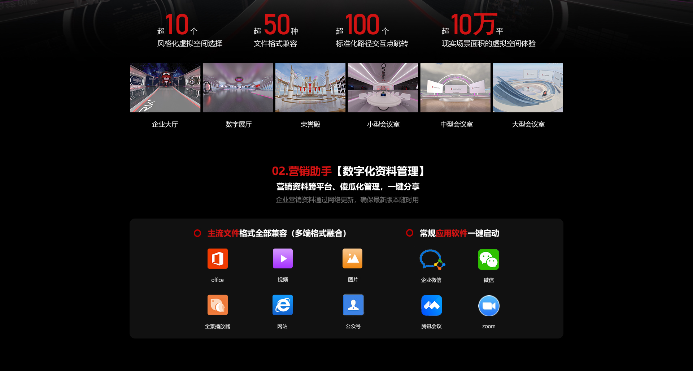Click the panorama player icon
Image resolution: width=693 pixels, height=371 pixels.
(x=217, y=305)
